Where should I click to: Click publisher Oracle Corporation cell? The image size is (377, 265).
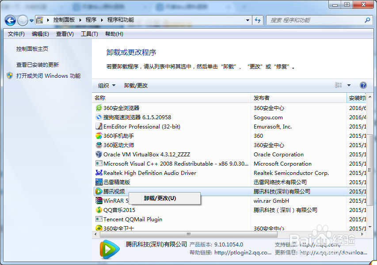279,154
